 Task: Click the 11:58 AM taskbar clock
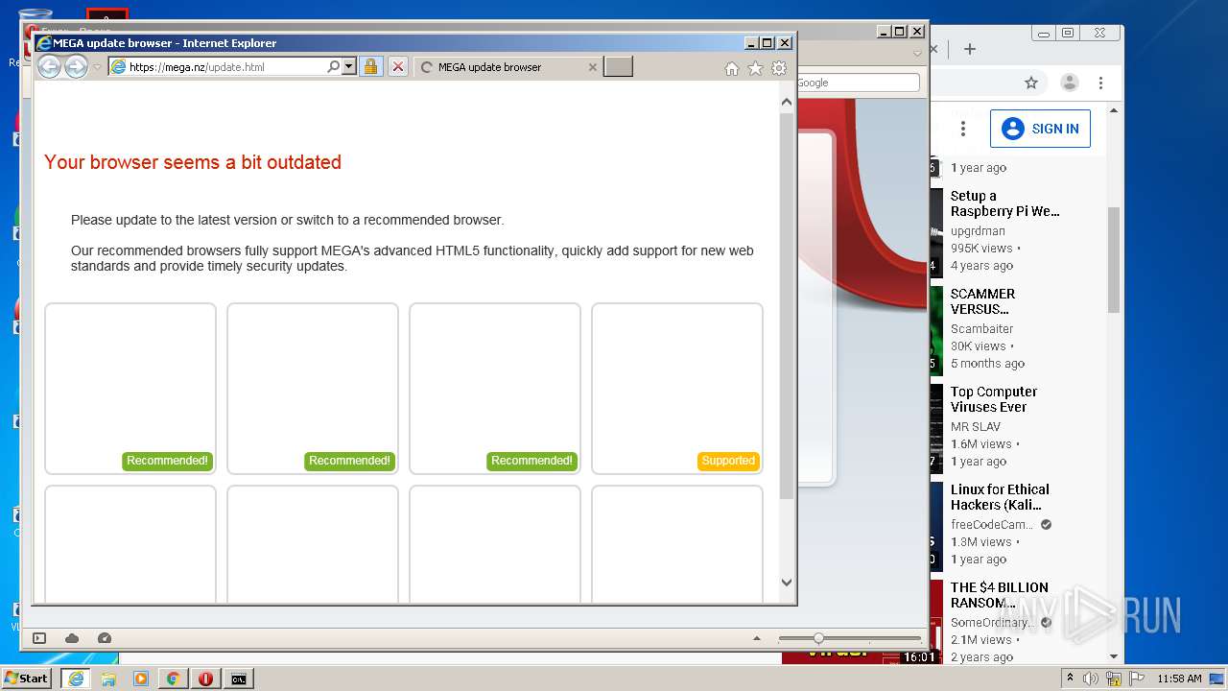(x=1179, y=679)
